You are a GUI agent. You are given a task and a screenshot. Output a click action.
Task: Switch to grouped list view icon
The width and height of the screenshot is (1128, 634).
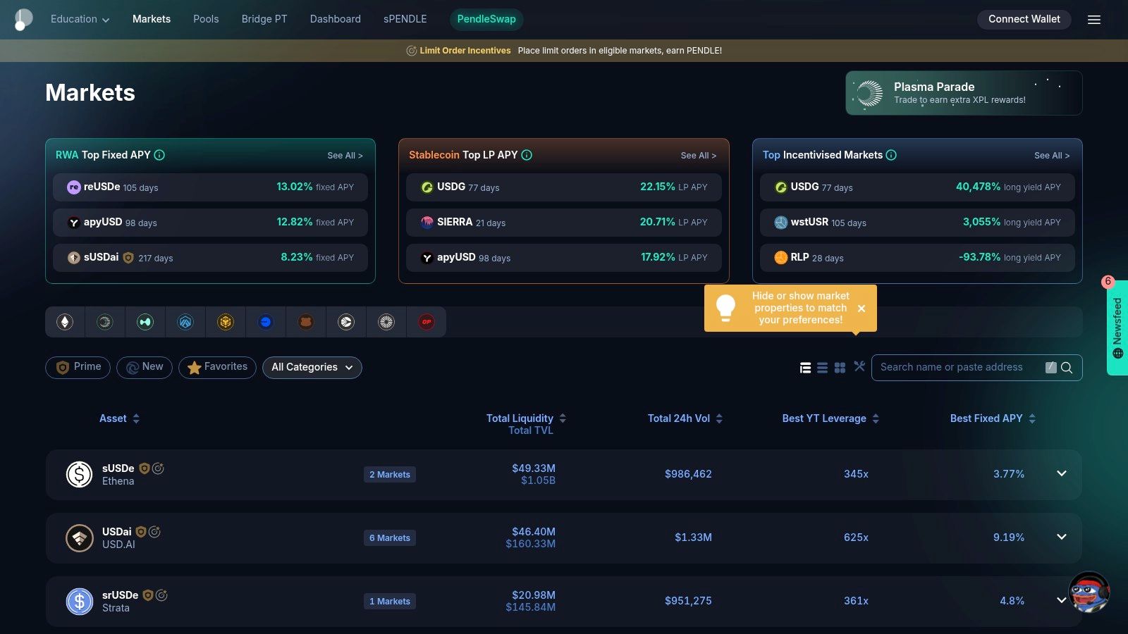805,368
